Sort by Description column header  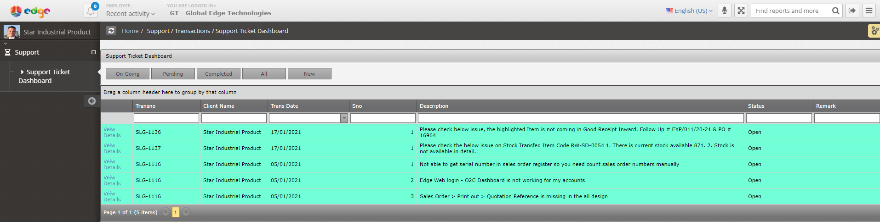[581, 106]
